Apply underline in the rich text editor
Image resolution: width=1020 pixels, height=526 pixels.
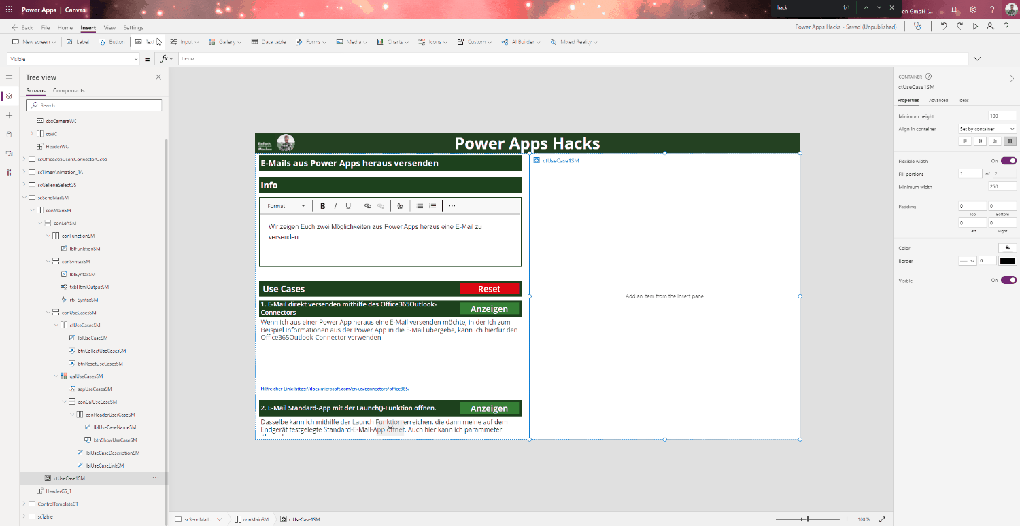click(348, 206)
